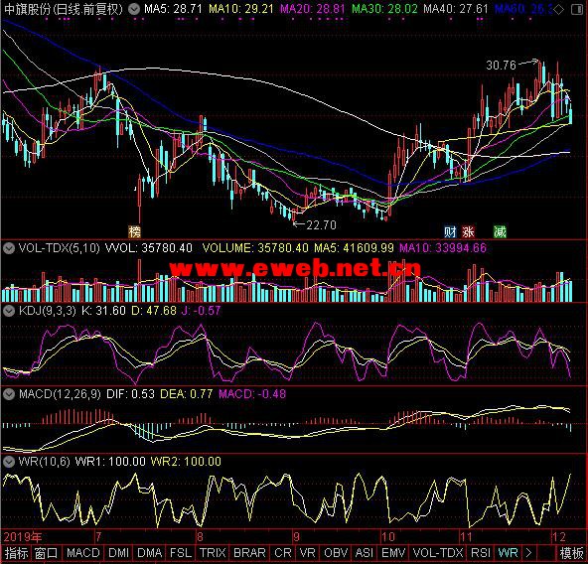The width and height of the screenshot is (588, 564).
Task: Click the red 涨 marker icon
Action: coord(468,231)
